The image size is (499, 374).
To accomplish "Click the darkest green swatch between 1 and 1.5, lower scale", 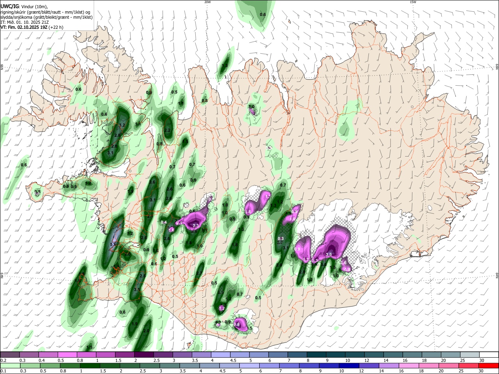I will [x=90, y=366].
